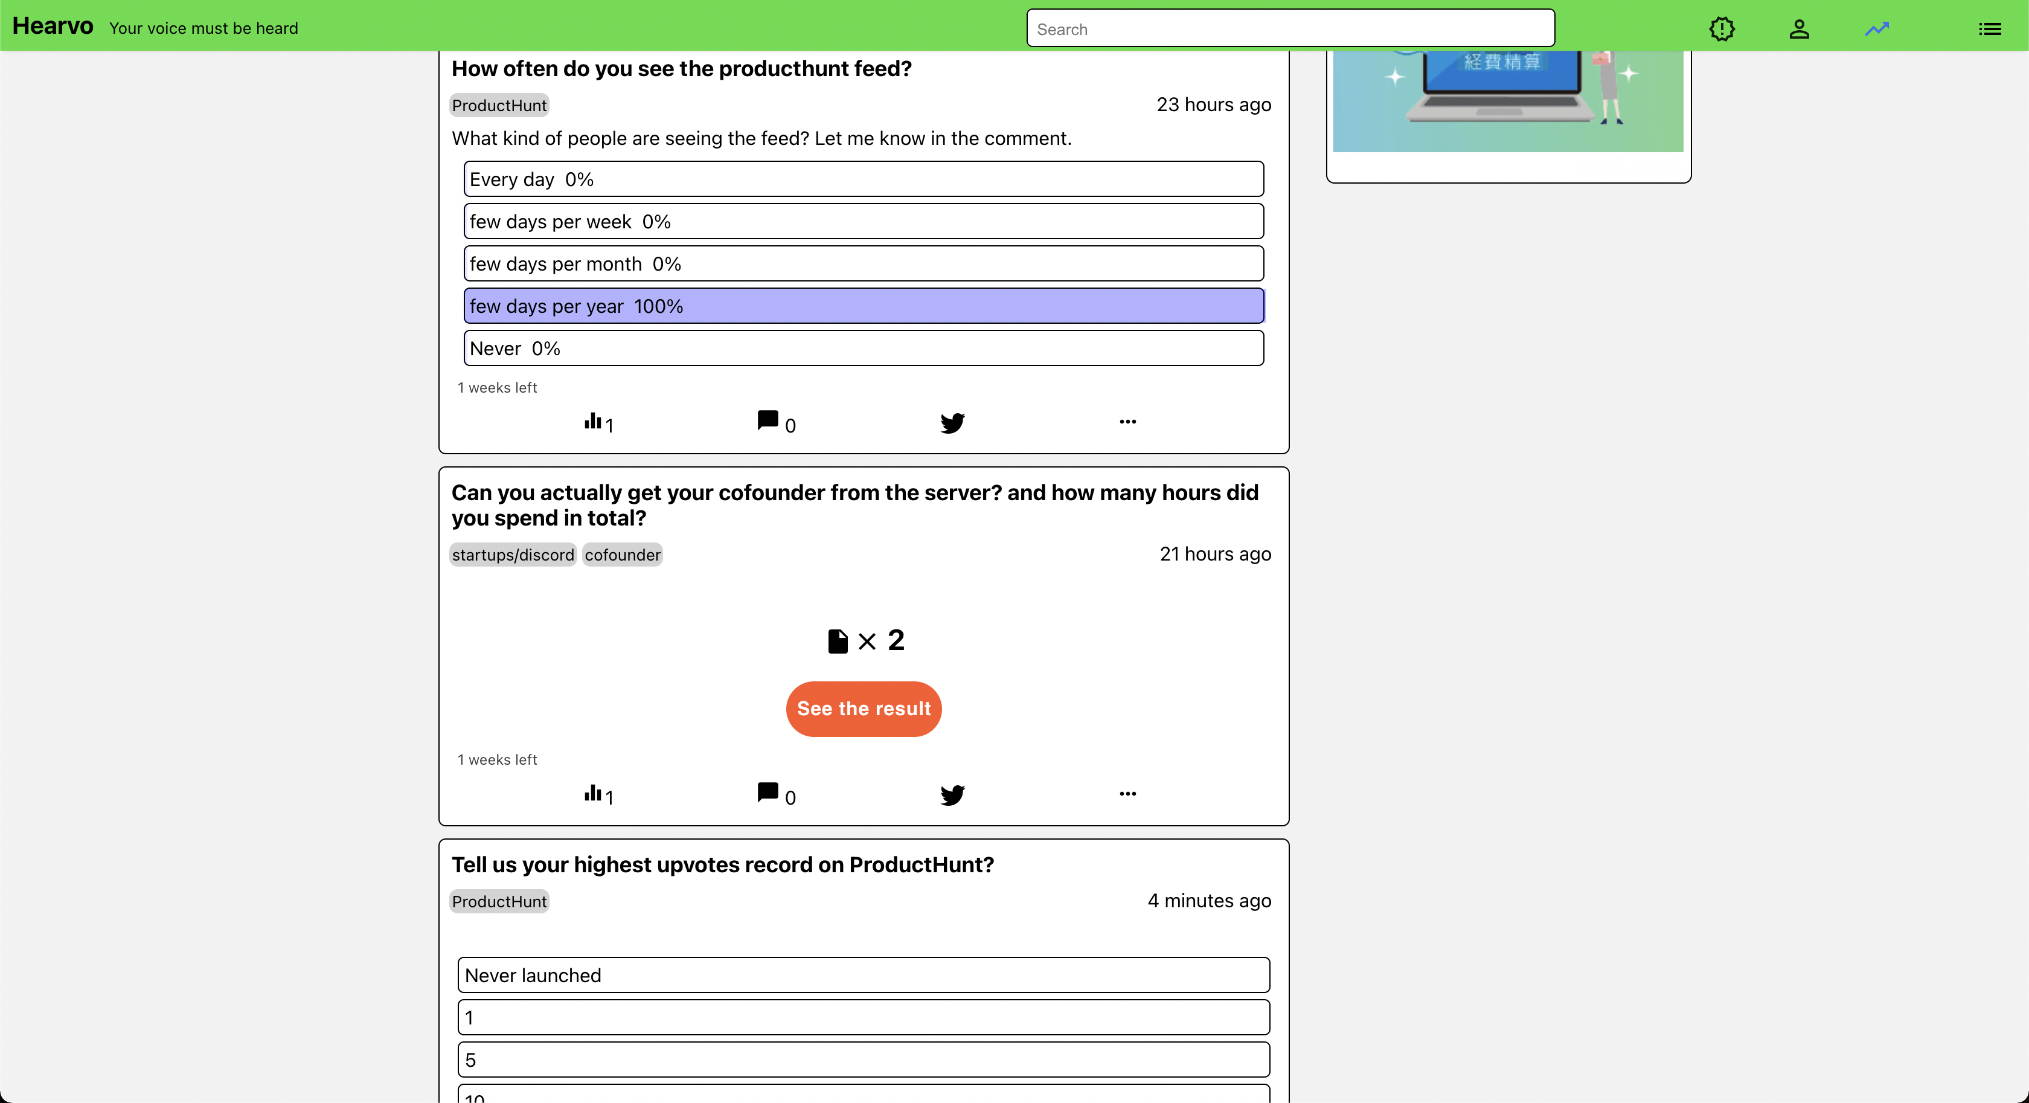Click the alert badge icon in header
This screenshot has width=2029, height=1103.
click(x=1722, y=29)
